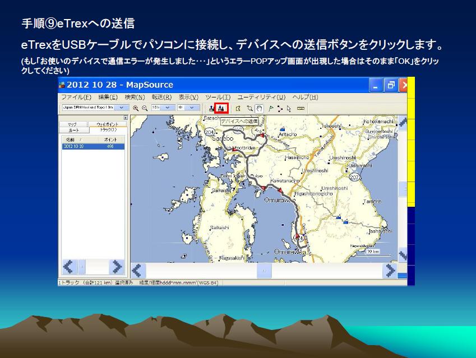Minimize the MapSource window
The image size is (476, 358).
coord(376,85)
